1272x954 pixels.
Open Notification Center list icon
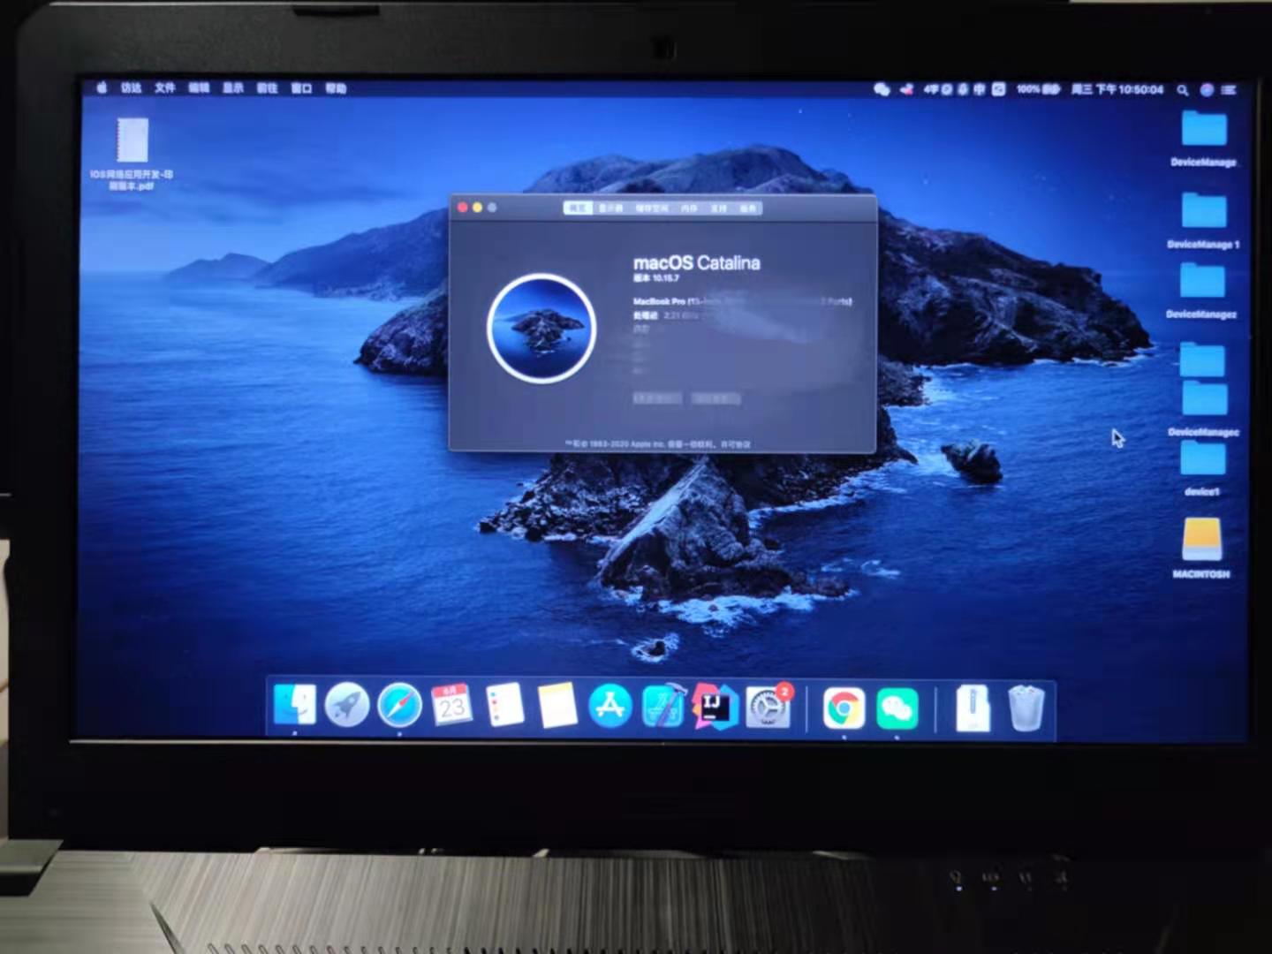pos(1229,90)
